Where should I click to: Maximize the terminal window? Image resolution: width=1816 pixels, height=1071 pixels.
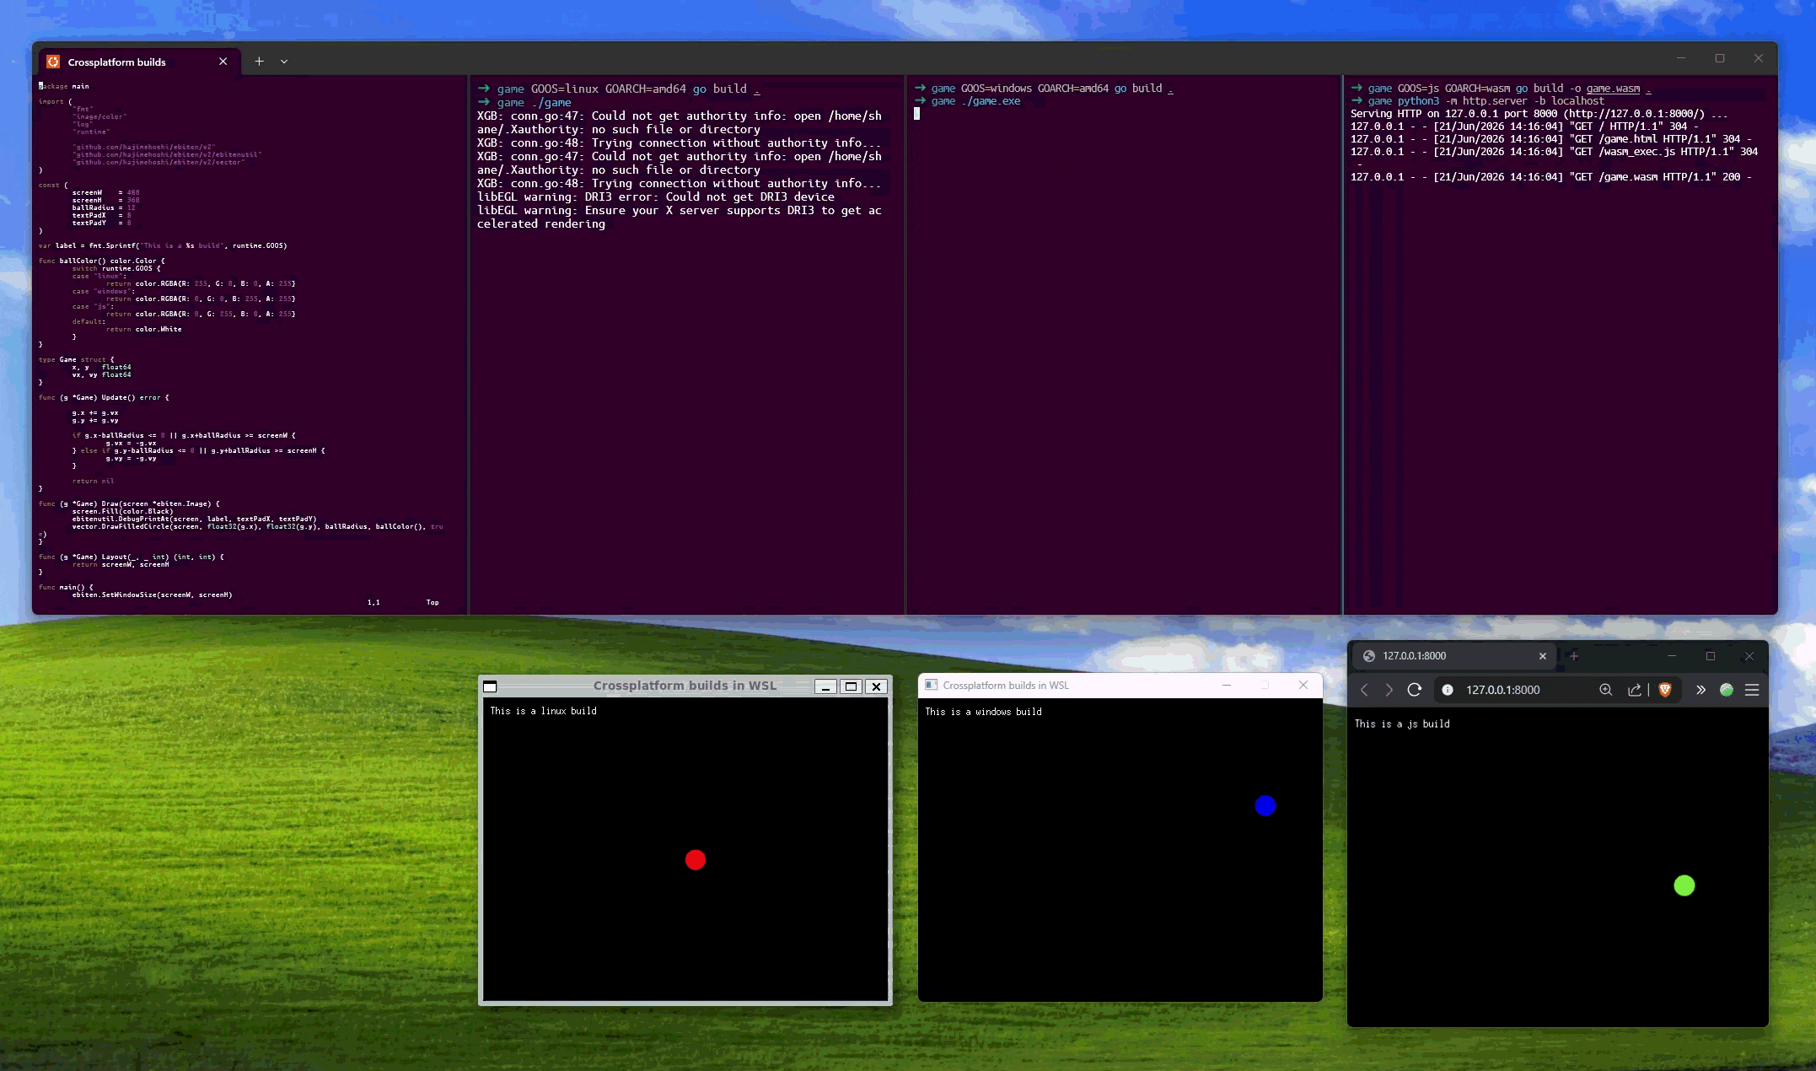tap(1720, 58)
